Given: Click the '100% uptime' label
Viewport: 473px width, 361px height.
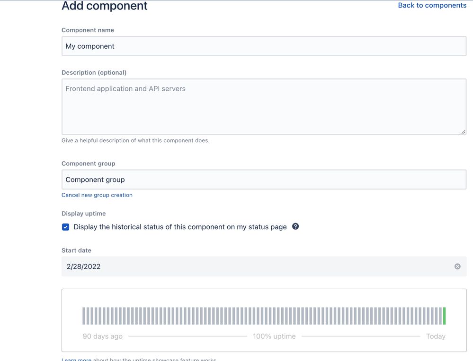Looking at the screenshot, I should pyautogui.click(x=274, y=336).
